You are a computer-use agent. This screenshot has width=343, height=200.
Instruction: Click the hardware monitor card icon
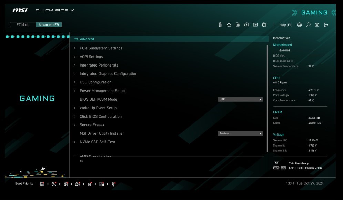click(255, 25)
